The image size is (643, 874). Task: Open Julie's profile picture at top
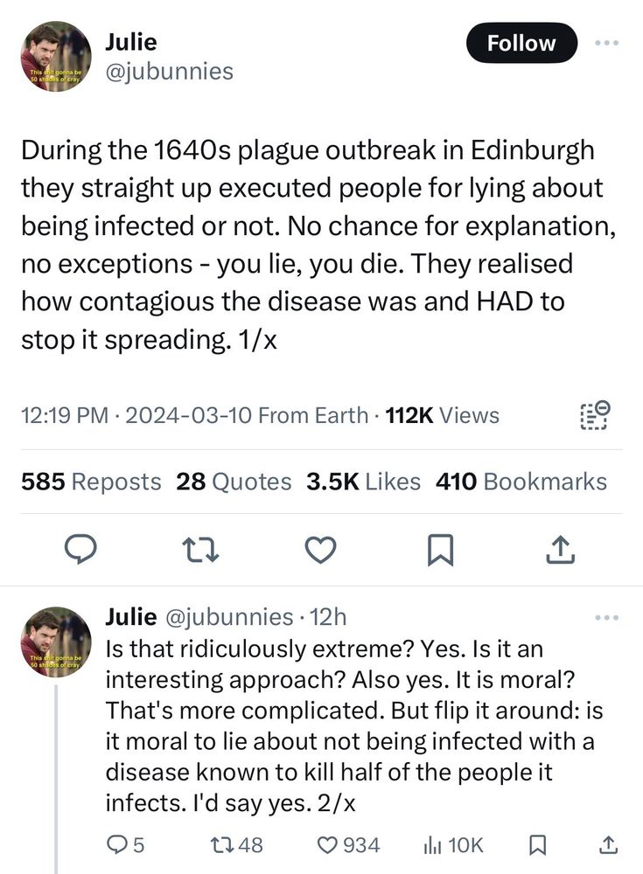tap(56, 56)
